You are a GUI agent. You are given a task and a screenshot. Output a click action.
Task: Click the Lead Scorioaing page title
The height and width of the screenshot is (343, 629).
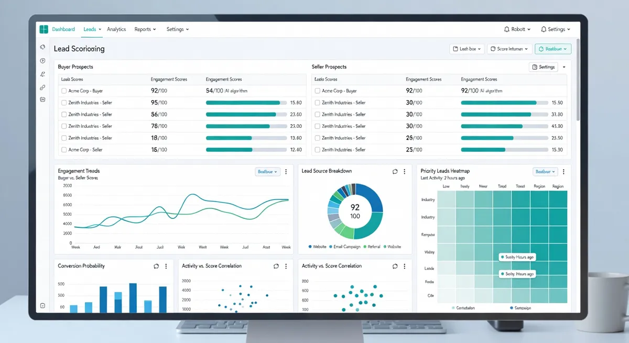pos(79,49)
